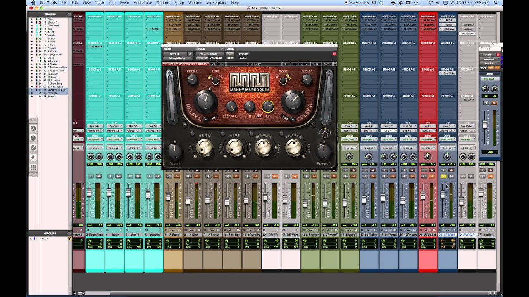The image size is (529, 297).
Task: Click the DRY/WET knob
Action: pos(231,107)
